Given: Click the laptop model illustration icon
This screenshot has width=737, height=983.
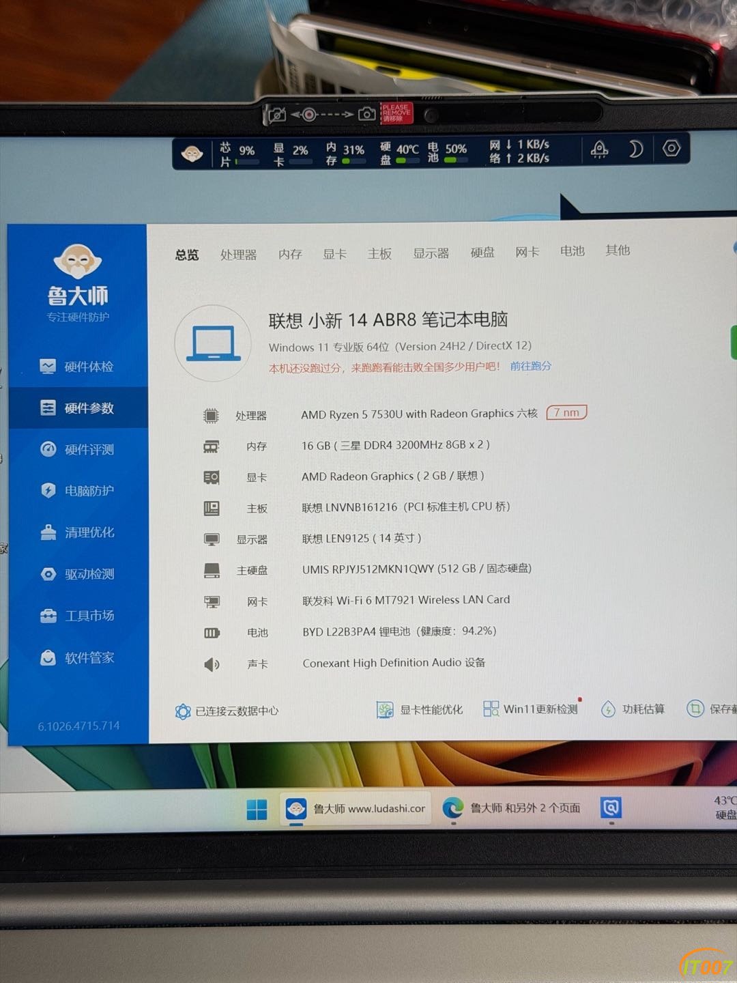Looking at the screenshot, I should click(214, 343).
